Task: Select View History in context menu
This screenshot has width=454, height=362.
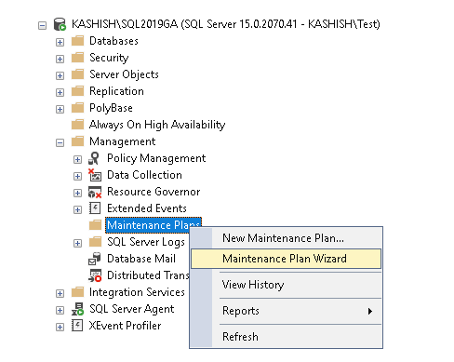Action: [x=286, y=285]
